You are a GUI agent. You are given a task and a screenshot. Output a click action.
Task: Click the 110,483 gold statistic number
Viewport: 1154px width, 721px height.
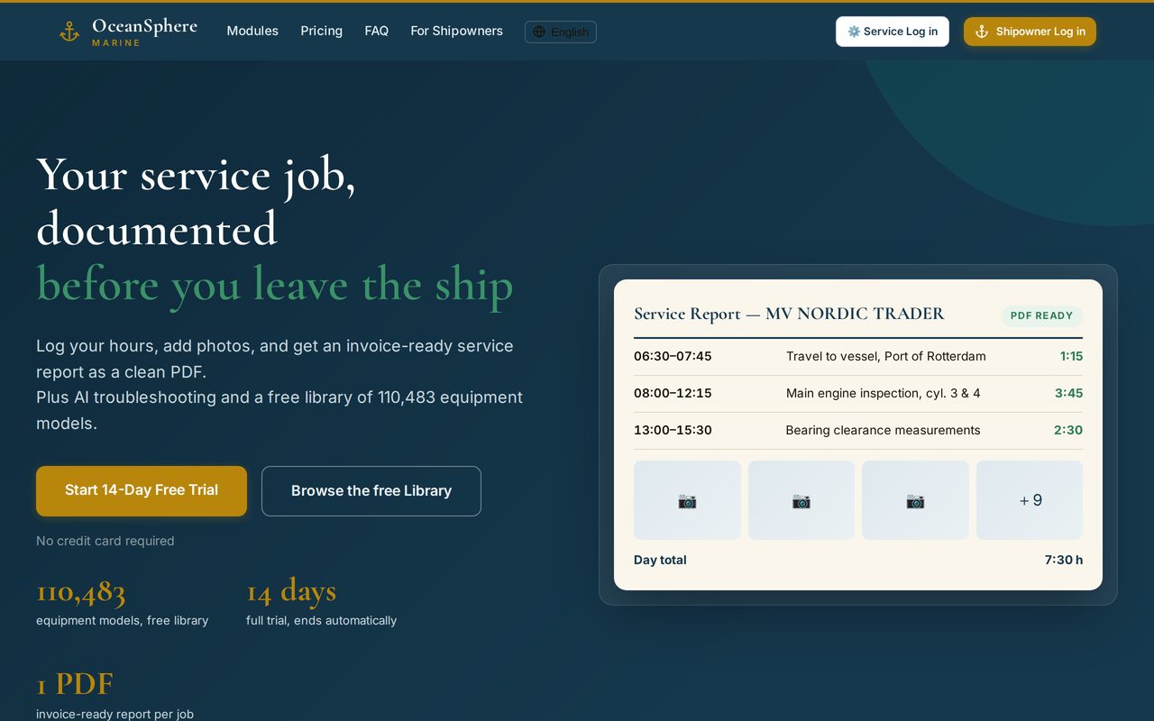pyautogui.click(x=81, y=591)
